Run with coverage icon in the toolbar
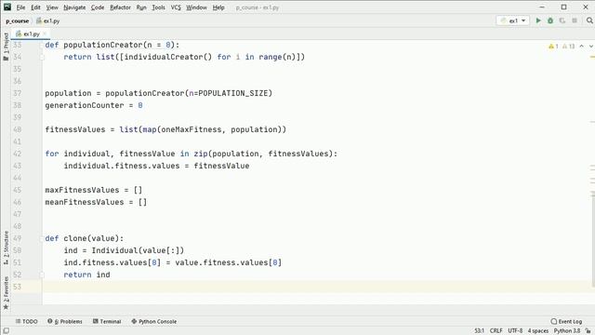Image resolution: width=595 pixels, height=335 pixels. pyautogui.click(x=562, y=20)
